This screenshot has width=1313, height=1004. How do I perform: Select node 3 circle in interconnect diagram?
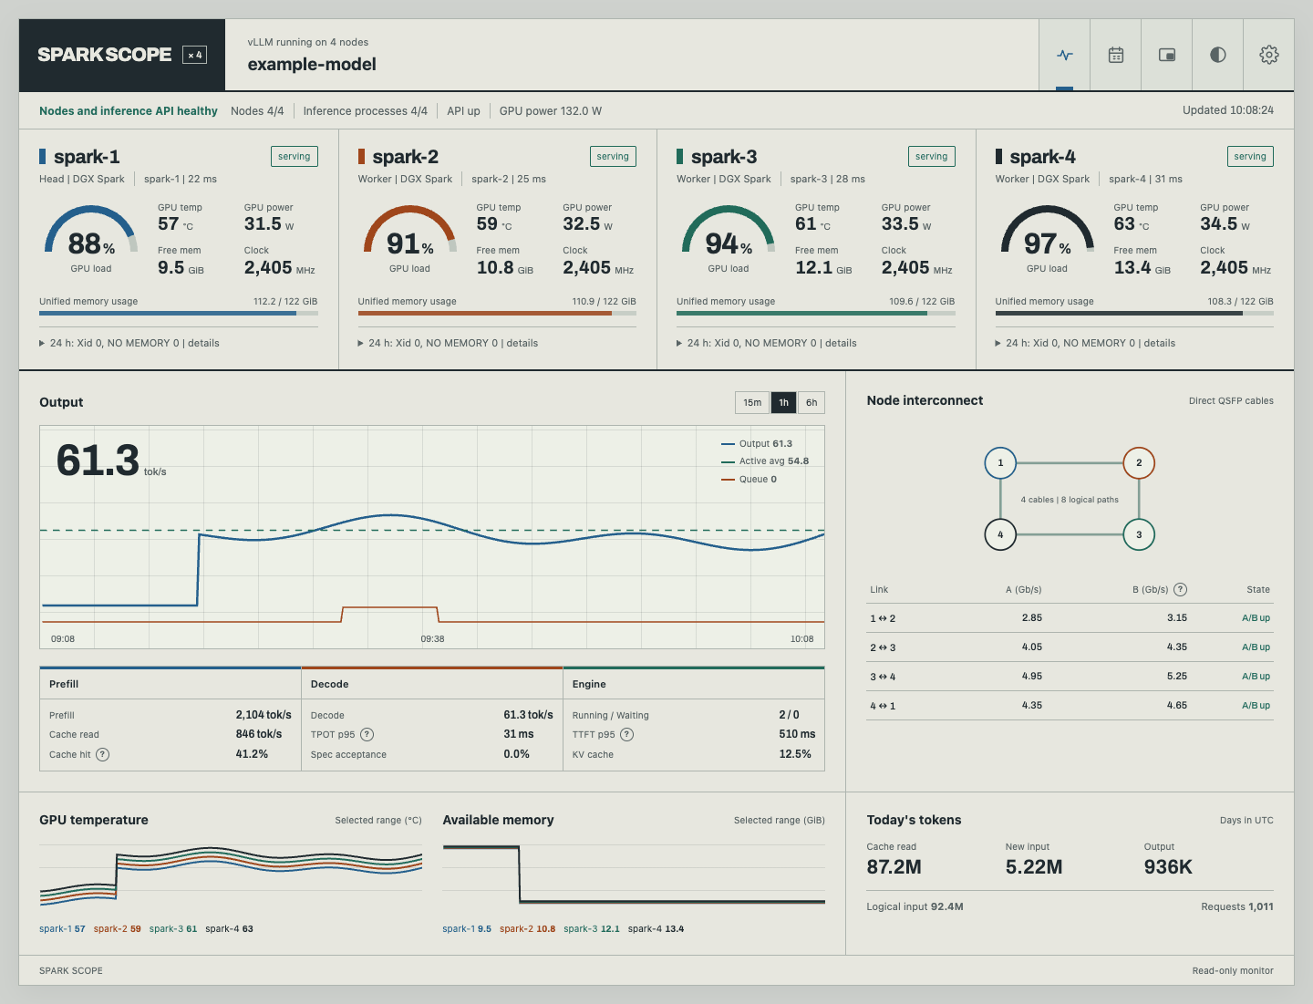click(x=1139, y=534)
